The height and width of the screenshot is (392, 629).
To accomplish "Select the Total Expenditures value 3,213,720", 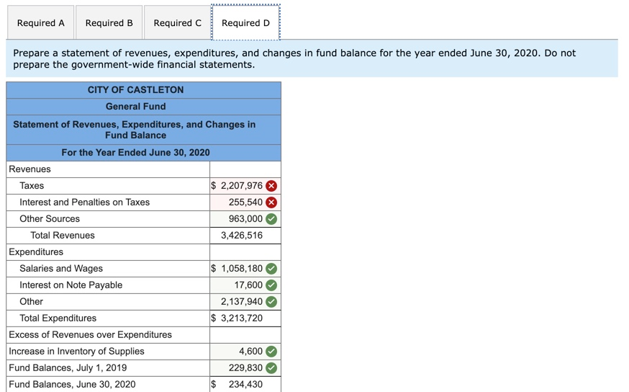I will [242, 318].
